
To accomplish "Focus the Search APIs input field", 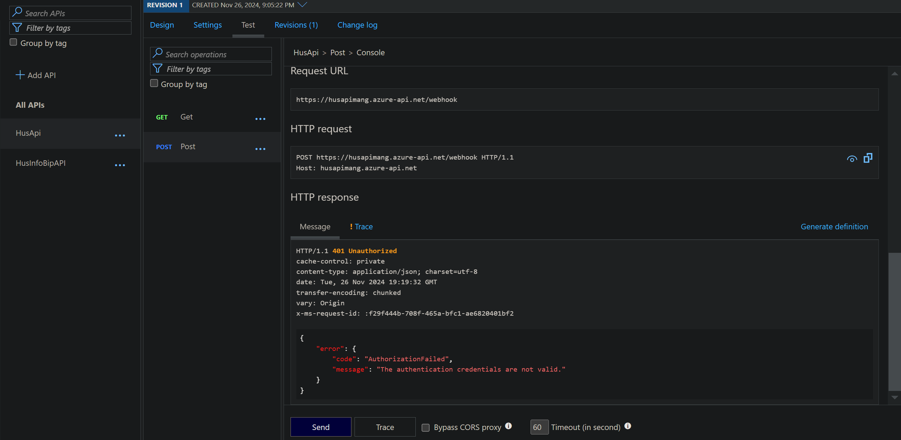I will 70,13.
